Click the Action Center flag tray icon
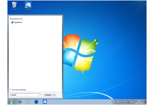The width and height of the screenshot is (154, 105). [x=125, y=102]
